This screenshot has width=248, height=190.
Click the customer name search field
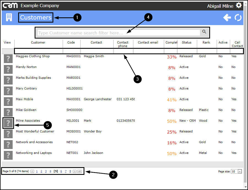tap(119, 33)
